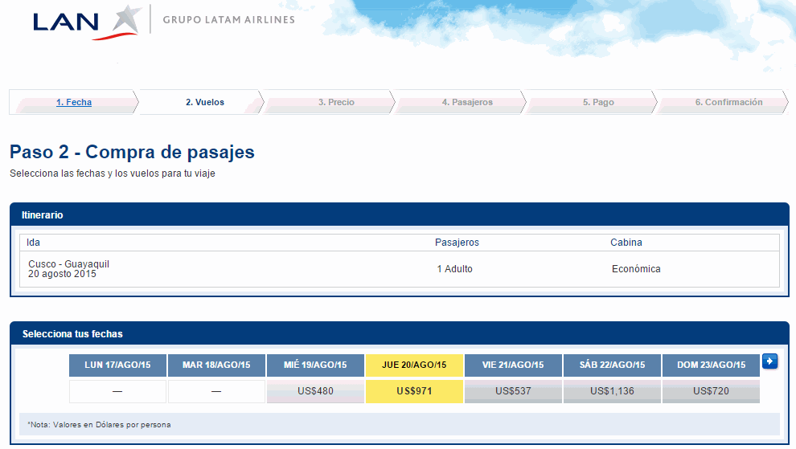Image resolution: width=796 pixels, height=449 pixels.
Task: Open the 5. Pago step tab
Action: pos(598,103)
